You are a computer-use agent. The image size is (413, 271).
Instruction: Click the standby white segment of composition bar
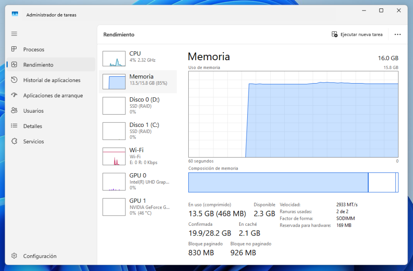[x=382, y=182]
